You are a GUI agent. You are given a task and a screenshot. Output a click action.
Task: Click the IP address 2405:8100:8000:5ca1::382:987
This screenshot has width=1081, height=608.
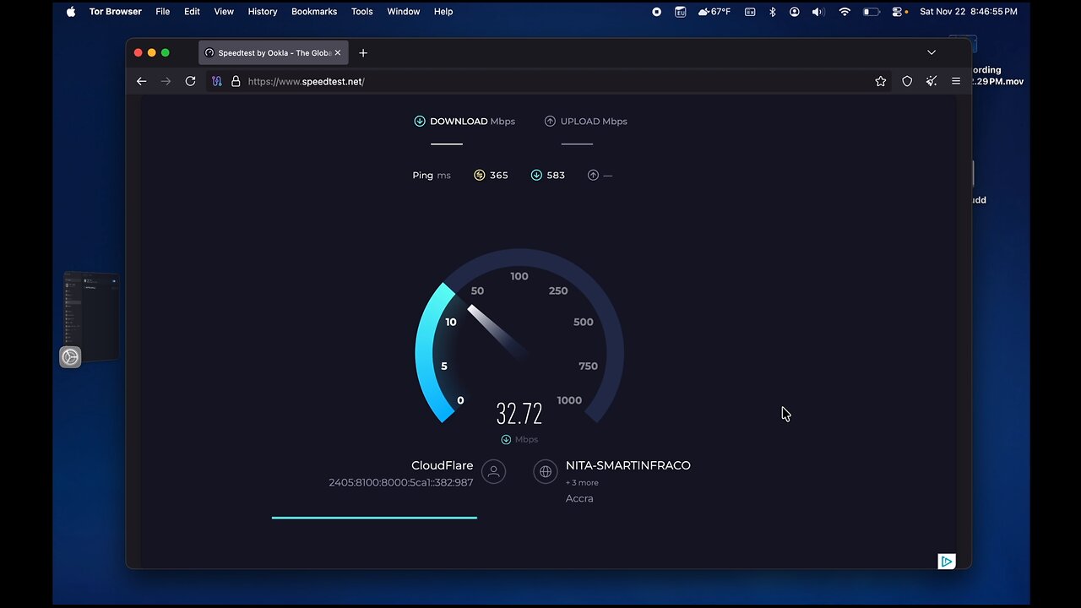click(x=401, y=482)
